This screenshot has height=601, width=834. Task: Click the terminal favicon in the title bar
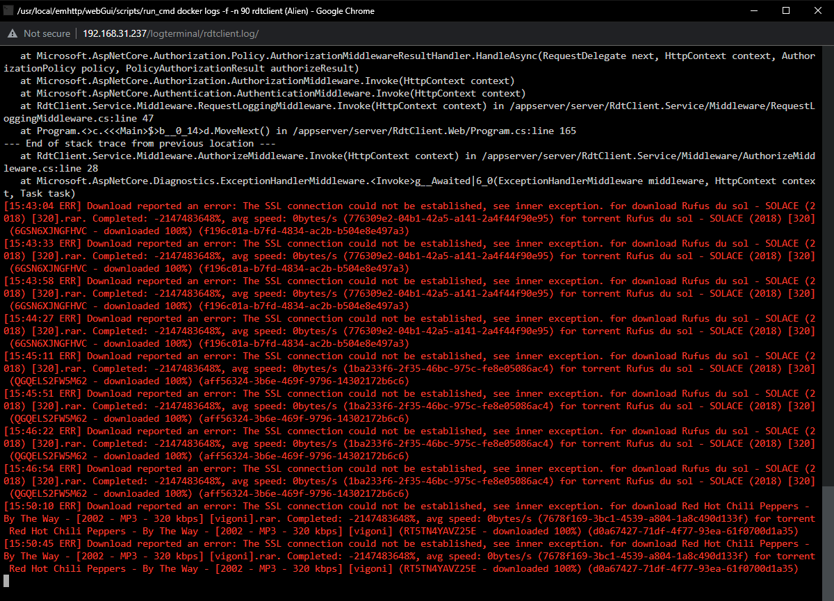coord(10,10)
